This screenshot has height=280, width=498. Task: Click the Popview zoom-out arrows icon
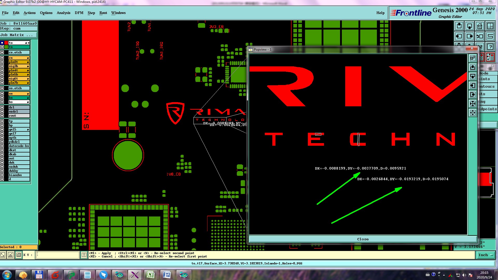[473, 113]
